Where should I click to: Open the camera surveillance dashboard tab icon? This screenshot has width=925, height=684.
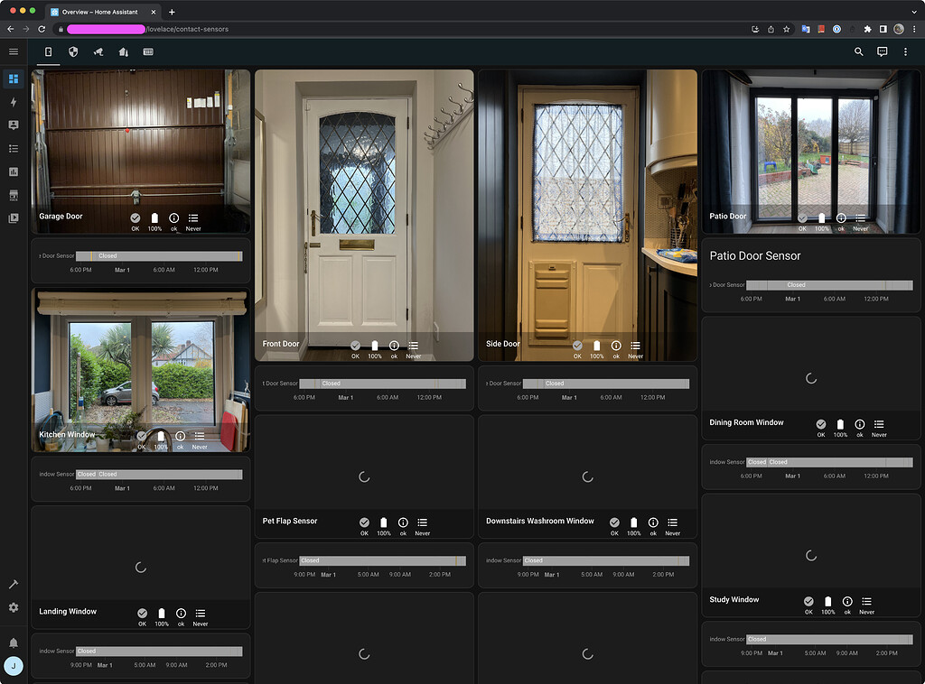click(98, 52)
